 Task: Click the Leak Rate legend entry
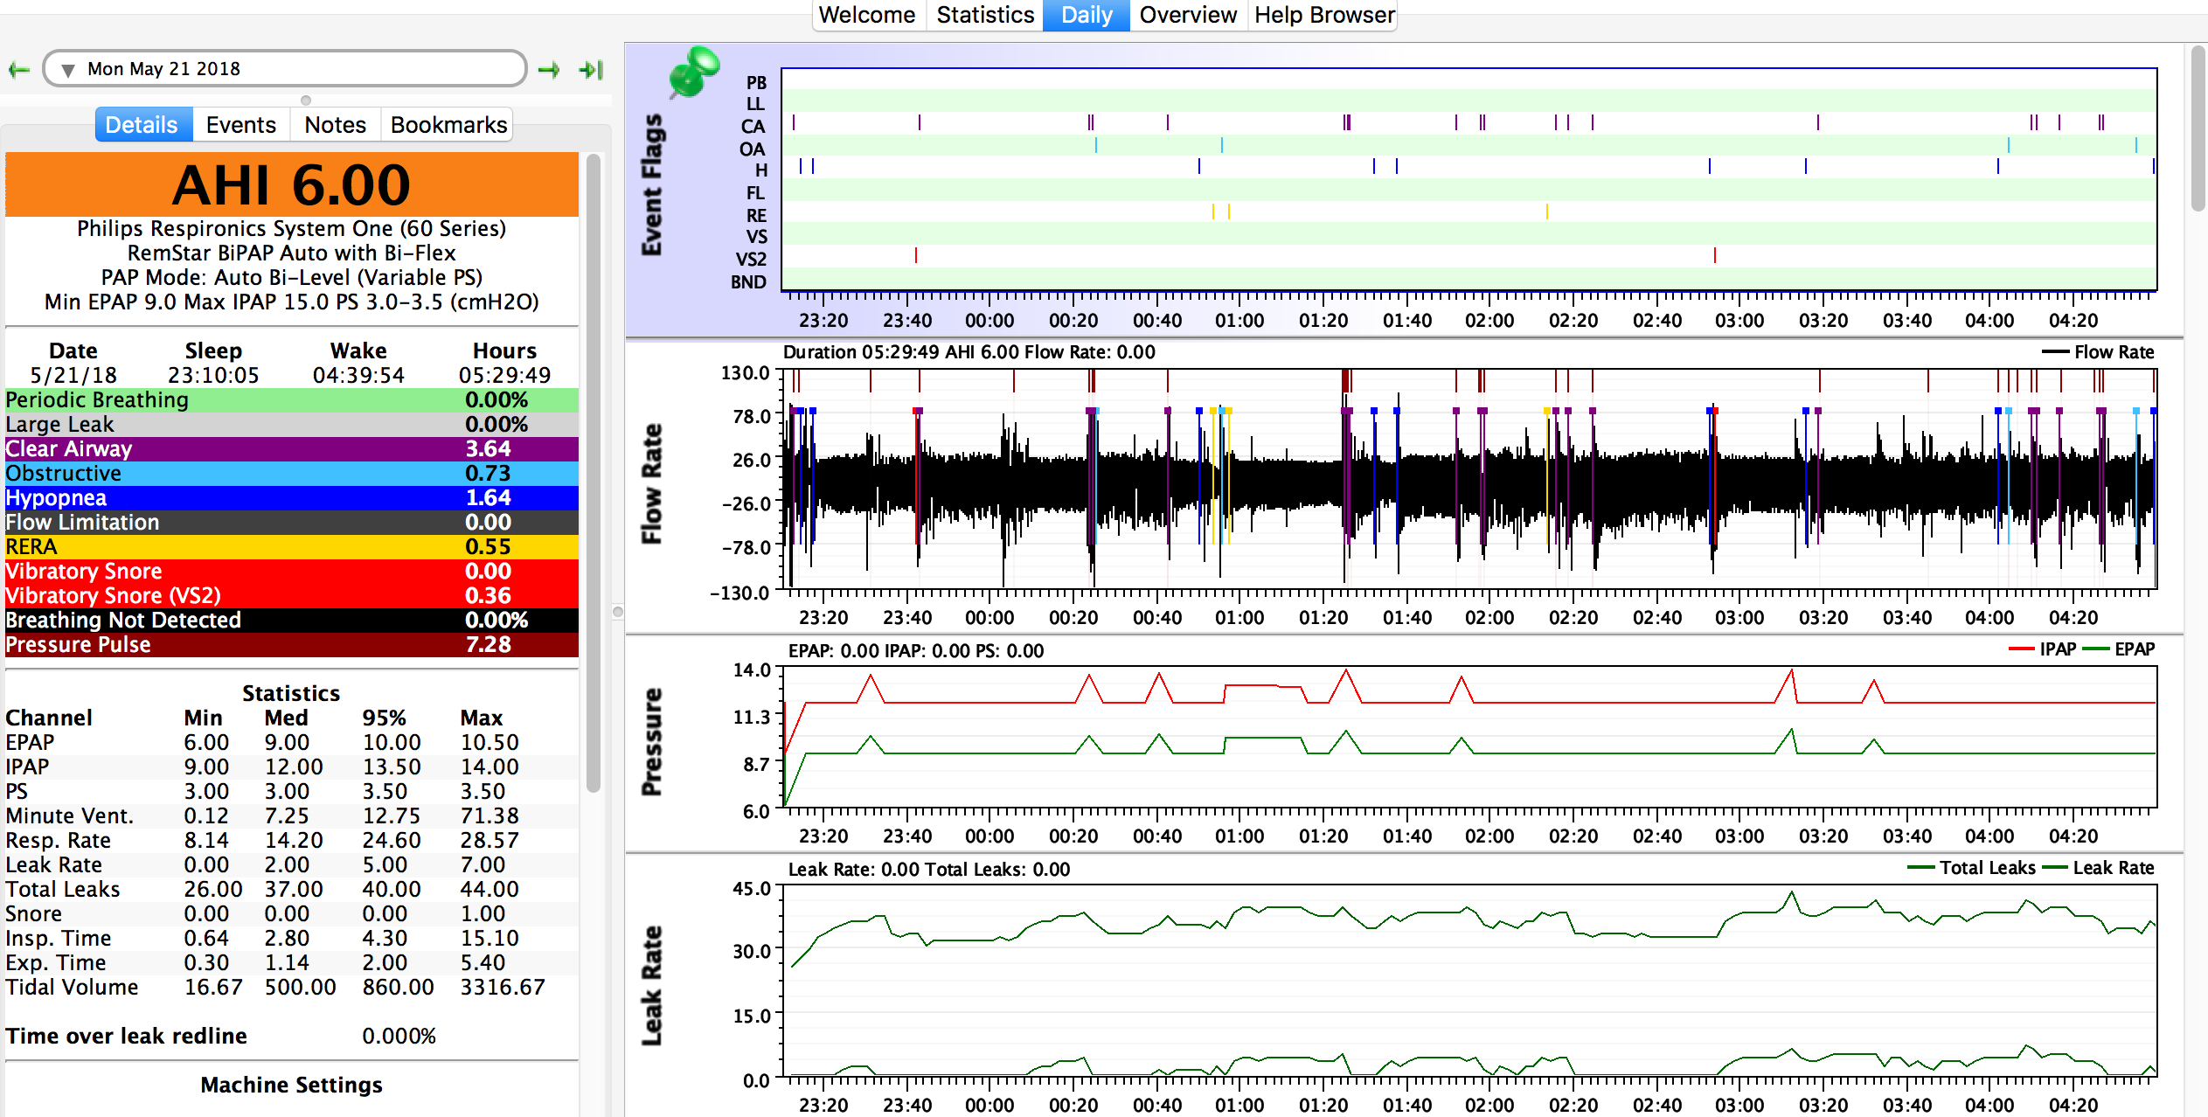point(2098,868)
